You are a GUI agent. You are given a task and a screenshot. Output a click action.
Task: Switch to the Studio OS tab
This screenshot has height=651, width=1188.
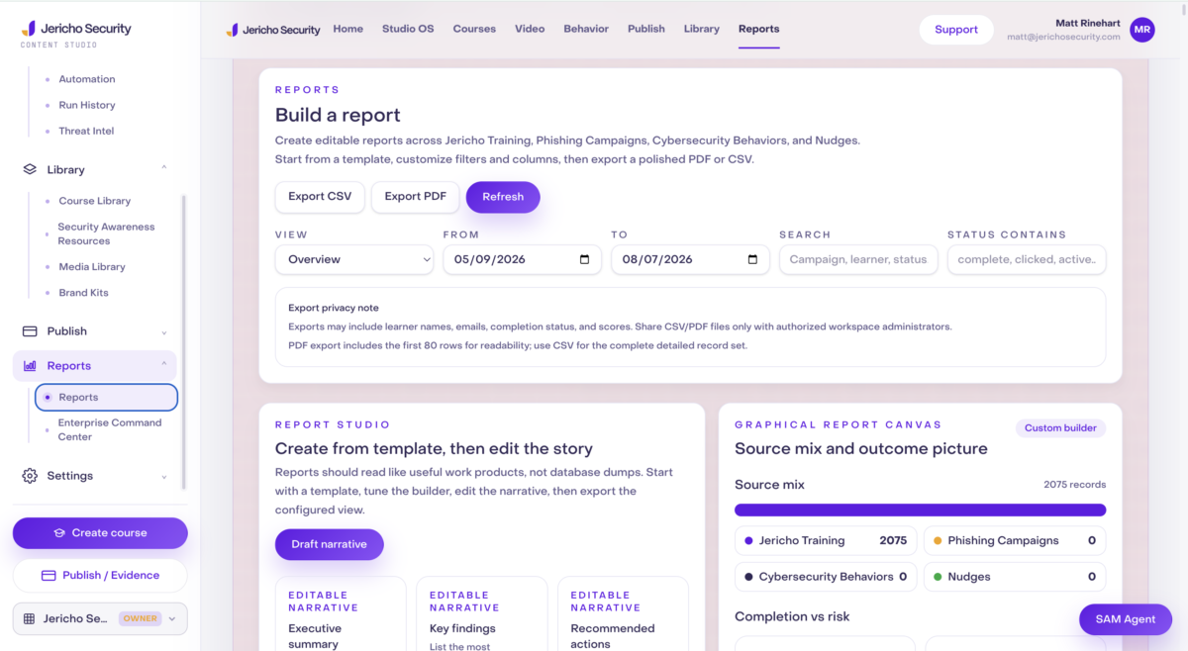point(408,29)
